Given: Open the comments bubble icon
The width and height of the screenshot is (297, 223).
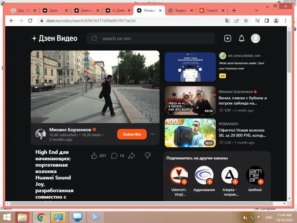Looking at the screenshot, I should point(114,156).
